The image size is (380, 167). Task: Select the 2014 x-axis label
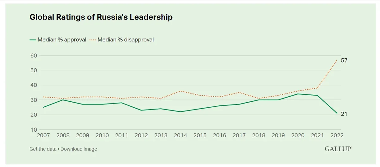180,135
